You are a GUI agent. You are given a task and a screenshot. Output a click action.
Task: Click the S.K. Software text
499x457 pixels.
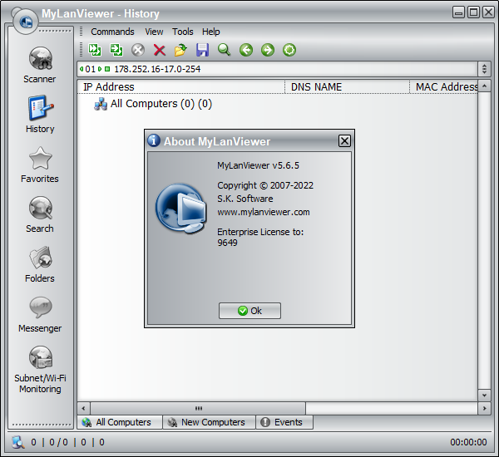pos(245,199)
